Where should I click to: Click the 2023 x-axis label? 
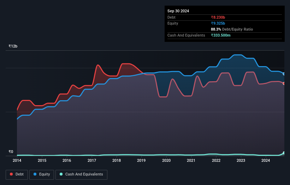(241, 160)
